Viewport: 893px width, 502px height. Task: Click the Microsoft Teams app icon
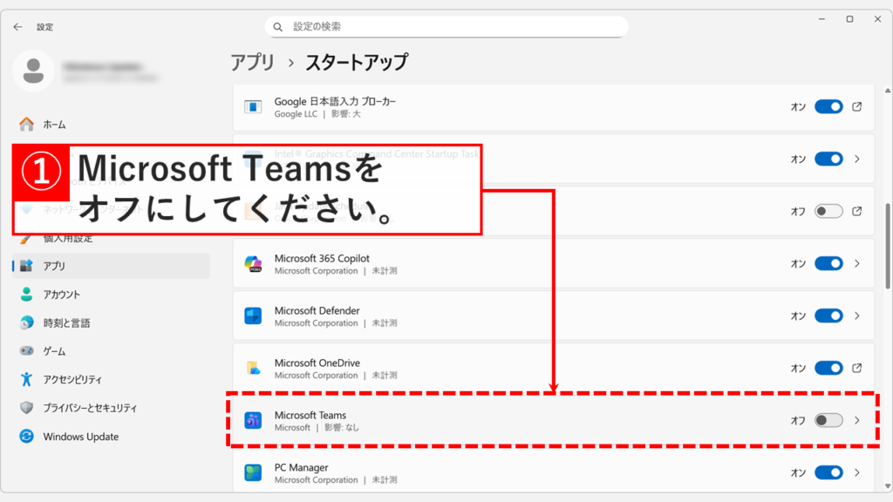(x=255, y=421)
